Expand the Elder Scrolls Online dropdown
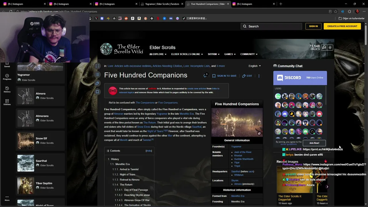This screenshot has height=207, width=368. tap(187, 54)
